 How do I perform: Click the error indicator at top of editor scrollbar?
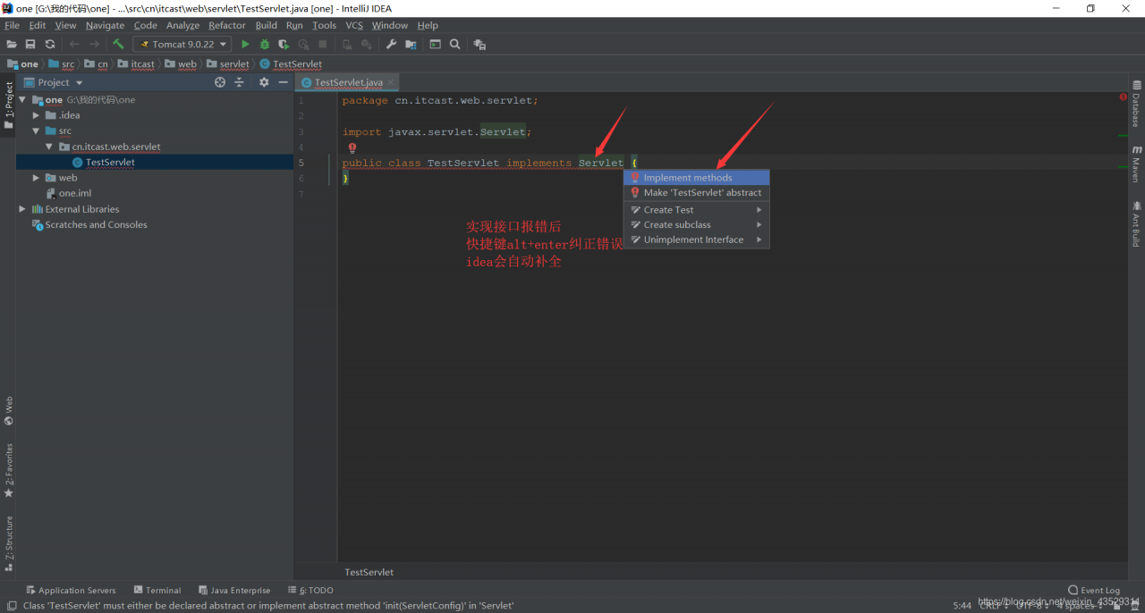(x=1123, y=97)
